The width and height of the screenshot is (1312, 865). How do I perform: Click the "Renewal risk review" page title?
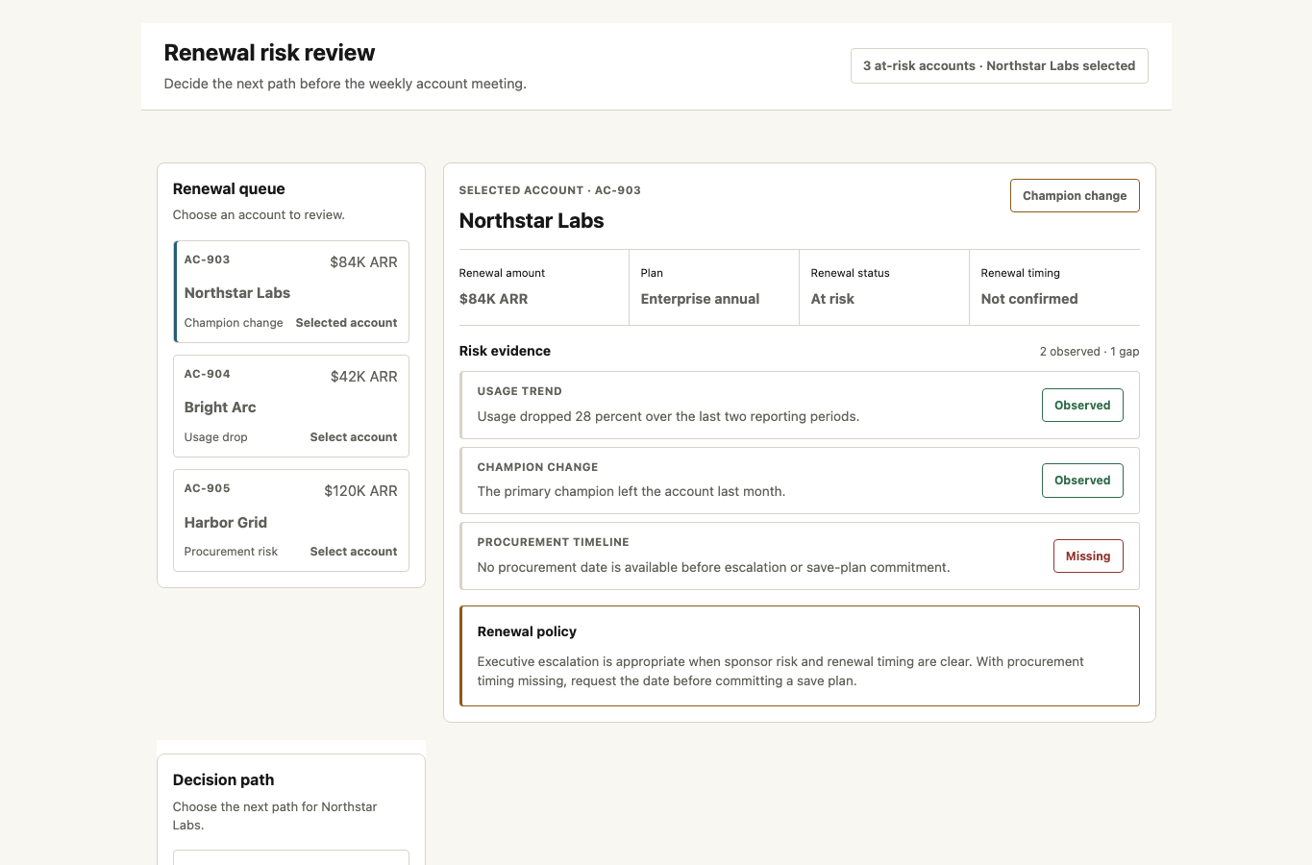[269, 53]
